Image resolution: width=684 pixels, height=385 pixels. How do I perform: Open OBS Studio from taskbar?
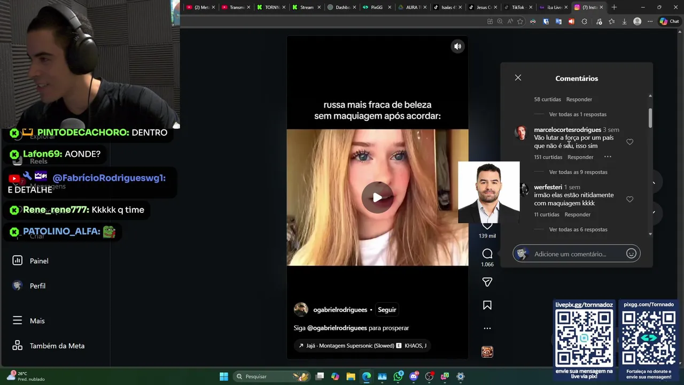point(429,376)
